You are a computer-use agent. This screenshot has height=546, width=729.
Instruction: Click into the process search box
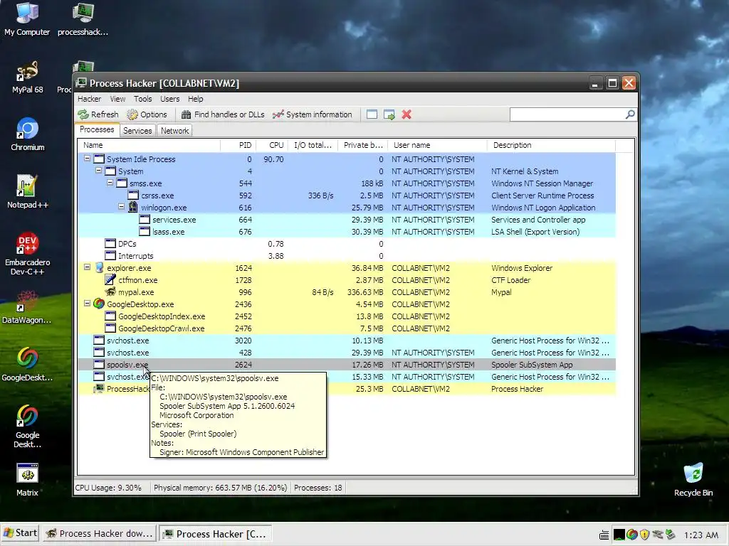point(567,114)
